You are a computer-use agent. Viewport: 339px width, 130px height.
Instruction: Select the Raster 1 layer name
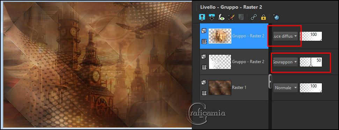(239, 87)
